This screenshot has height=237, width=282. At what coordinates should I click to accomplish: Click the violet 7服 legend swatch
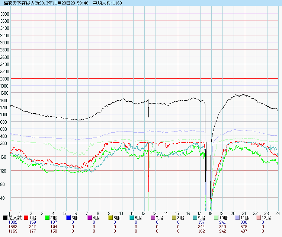coord(153,218)
